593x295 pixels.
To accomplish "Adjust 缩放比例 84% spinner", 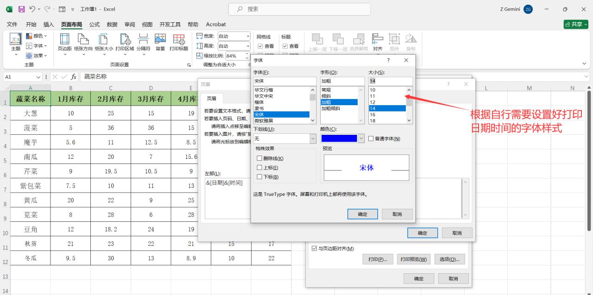I will 248,56.
